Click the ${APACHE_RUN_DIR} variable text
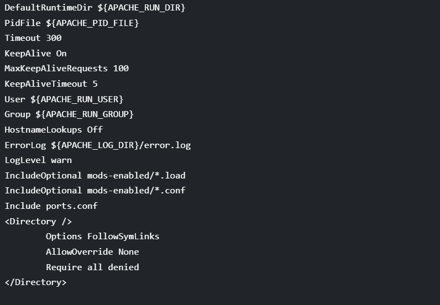The width and height of the screenshot is (440, 305). (x=142, y=8)
